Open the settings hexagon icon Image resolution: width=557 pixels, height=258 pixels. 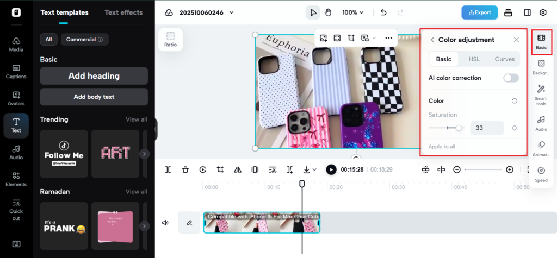[543, 12]
